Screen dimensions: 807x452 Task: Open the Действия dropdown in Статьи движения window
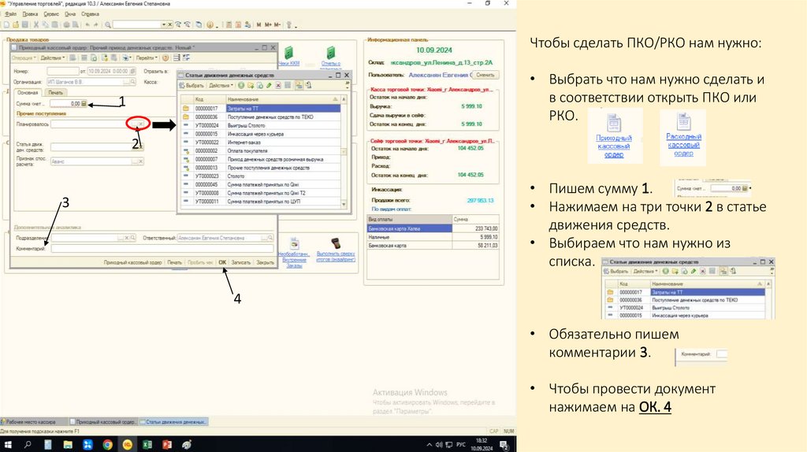tap(220, 85)
